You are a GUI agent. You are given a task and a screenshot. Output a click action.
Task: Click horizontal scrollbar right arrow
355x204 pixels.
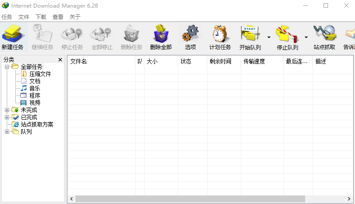click(x=349, y=199)
